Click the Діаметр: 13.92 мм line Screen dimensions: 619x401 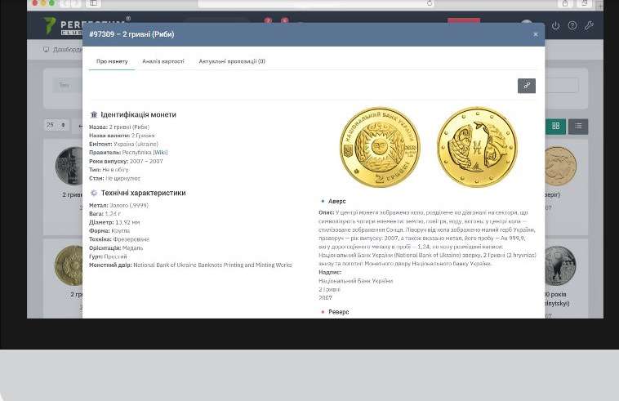tap(114, 222)
